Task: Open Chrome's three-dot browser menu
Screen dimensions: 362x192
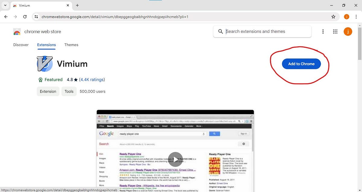Action: (356, 17)
